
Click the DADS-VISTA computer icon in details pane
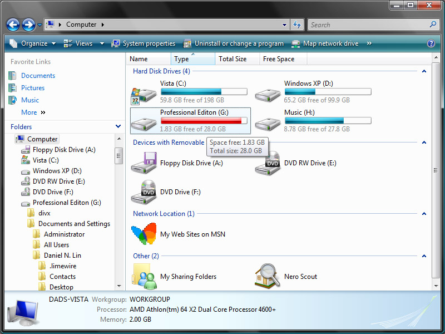(23, 312)
